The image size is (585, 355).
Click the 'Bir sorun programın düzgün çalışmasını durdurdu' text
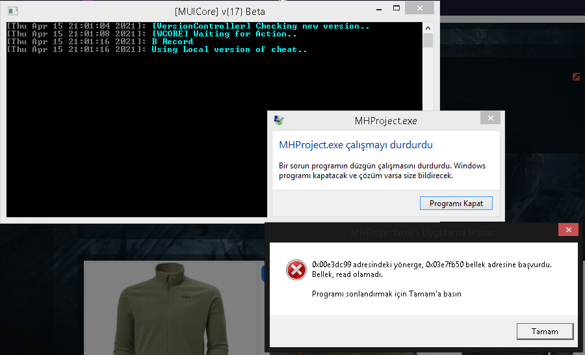(365, 166)
